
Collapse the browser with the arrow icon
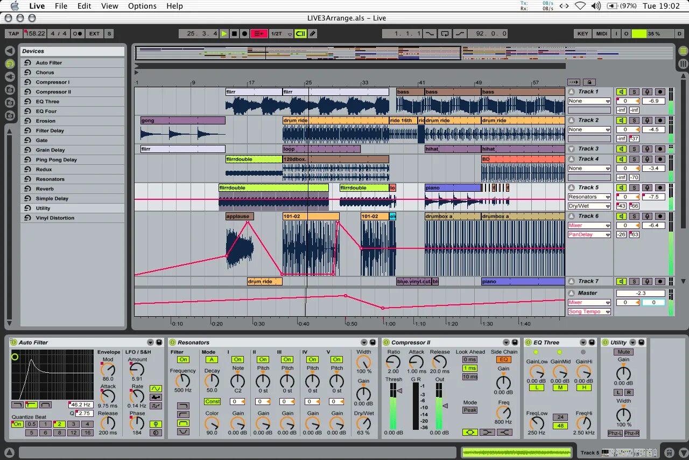10,51
